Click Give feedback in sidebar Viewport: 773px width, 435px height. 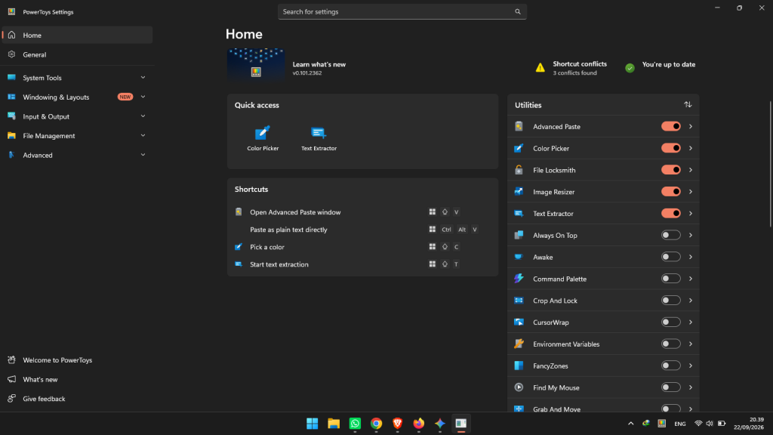coord(77,399)
